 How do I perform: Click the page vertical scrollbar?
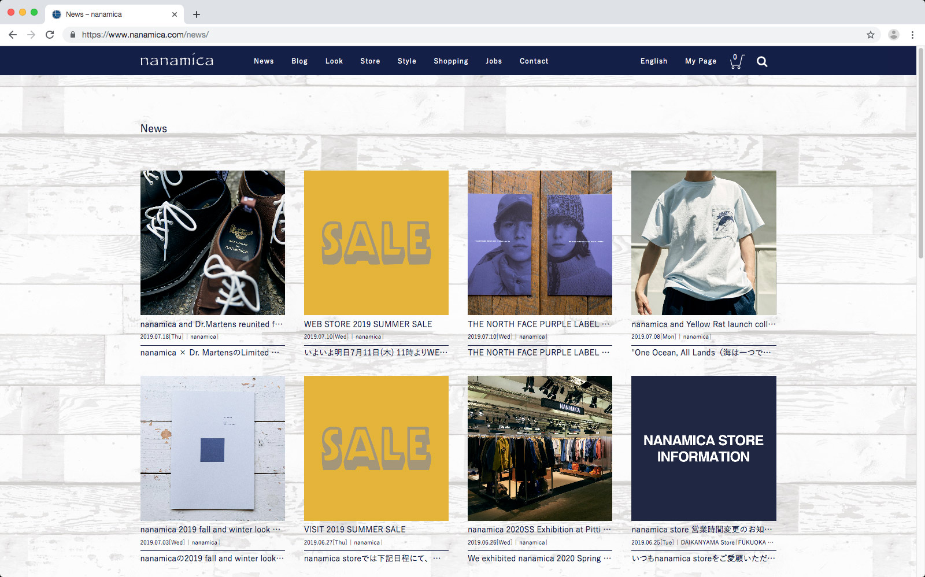coord(921,153)
